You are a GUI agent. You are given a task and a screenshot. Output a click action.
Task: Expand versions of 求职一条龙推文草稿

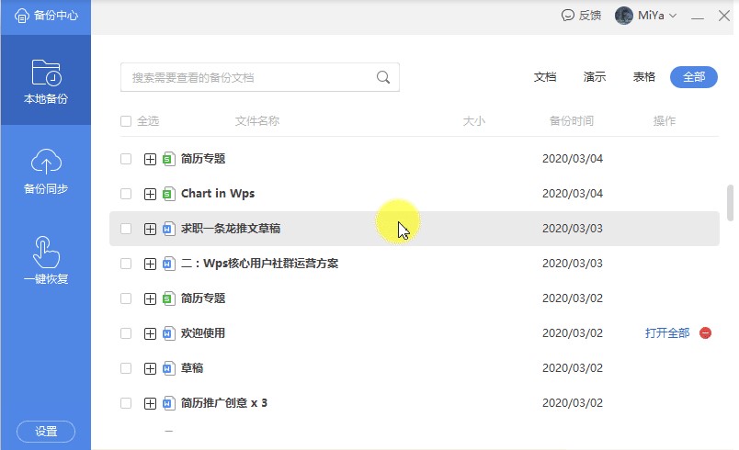(x=150, y=230)
